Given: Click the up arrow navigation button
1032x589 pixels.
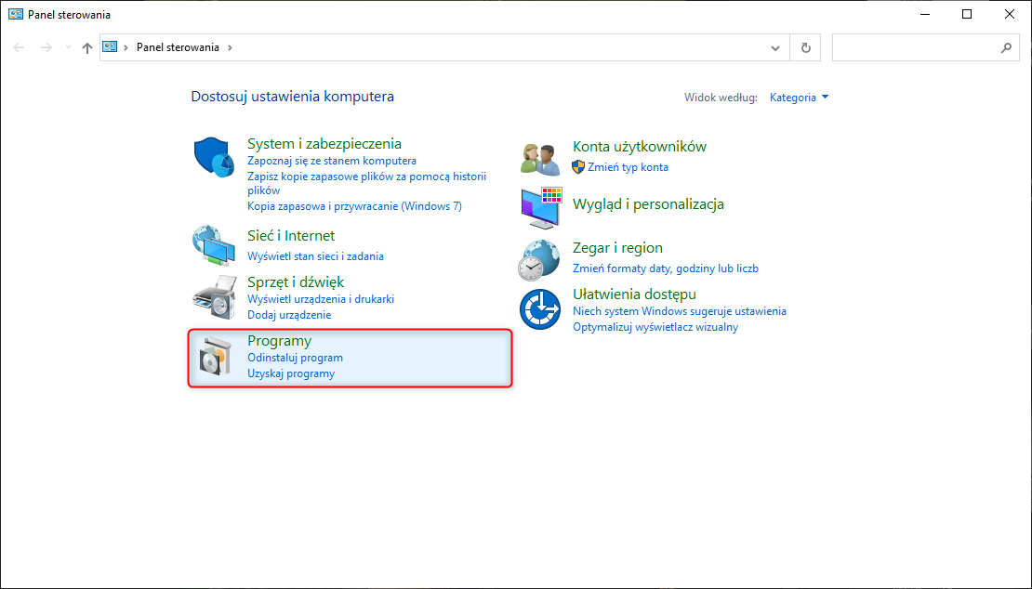Looking at the screenshot, I should coord(87,47).
